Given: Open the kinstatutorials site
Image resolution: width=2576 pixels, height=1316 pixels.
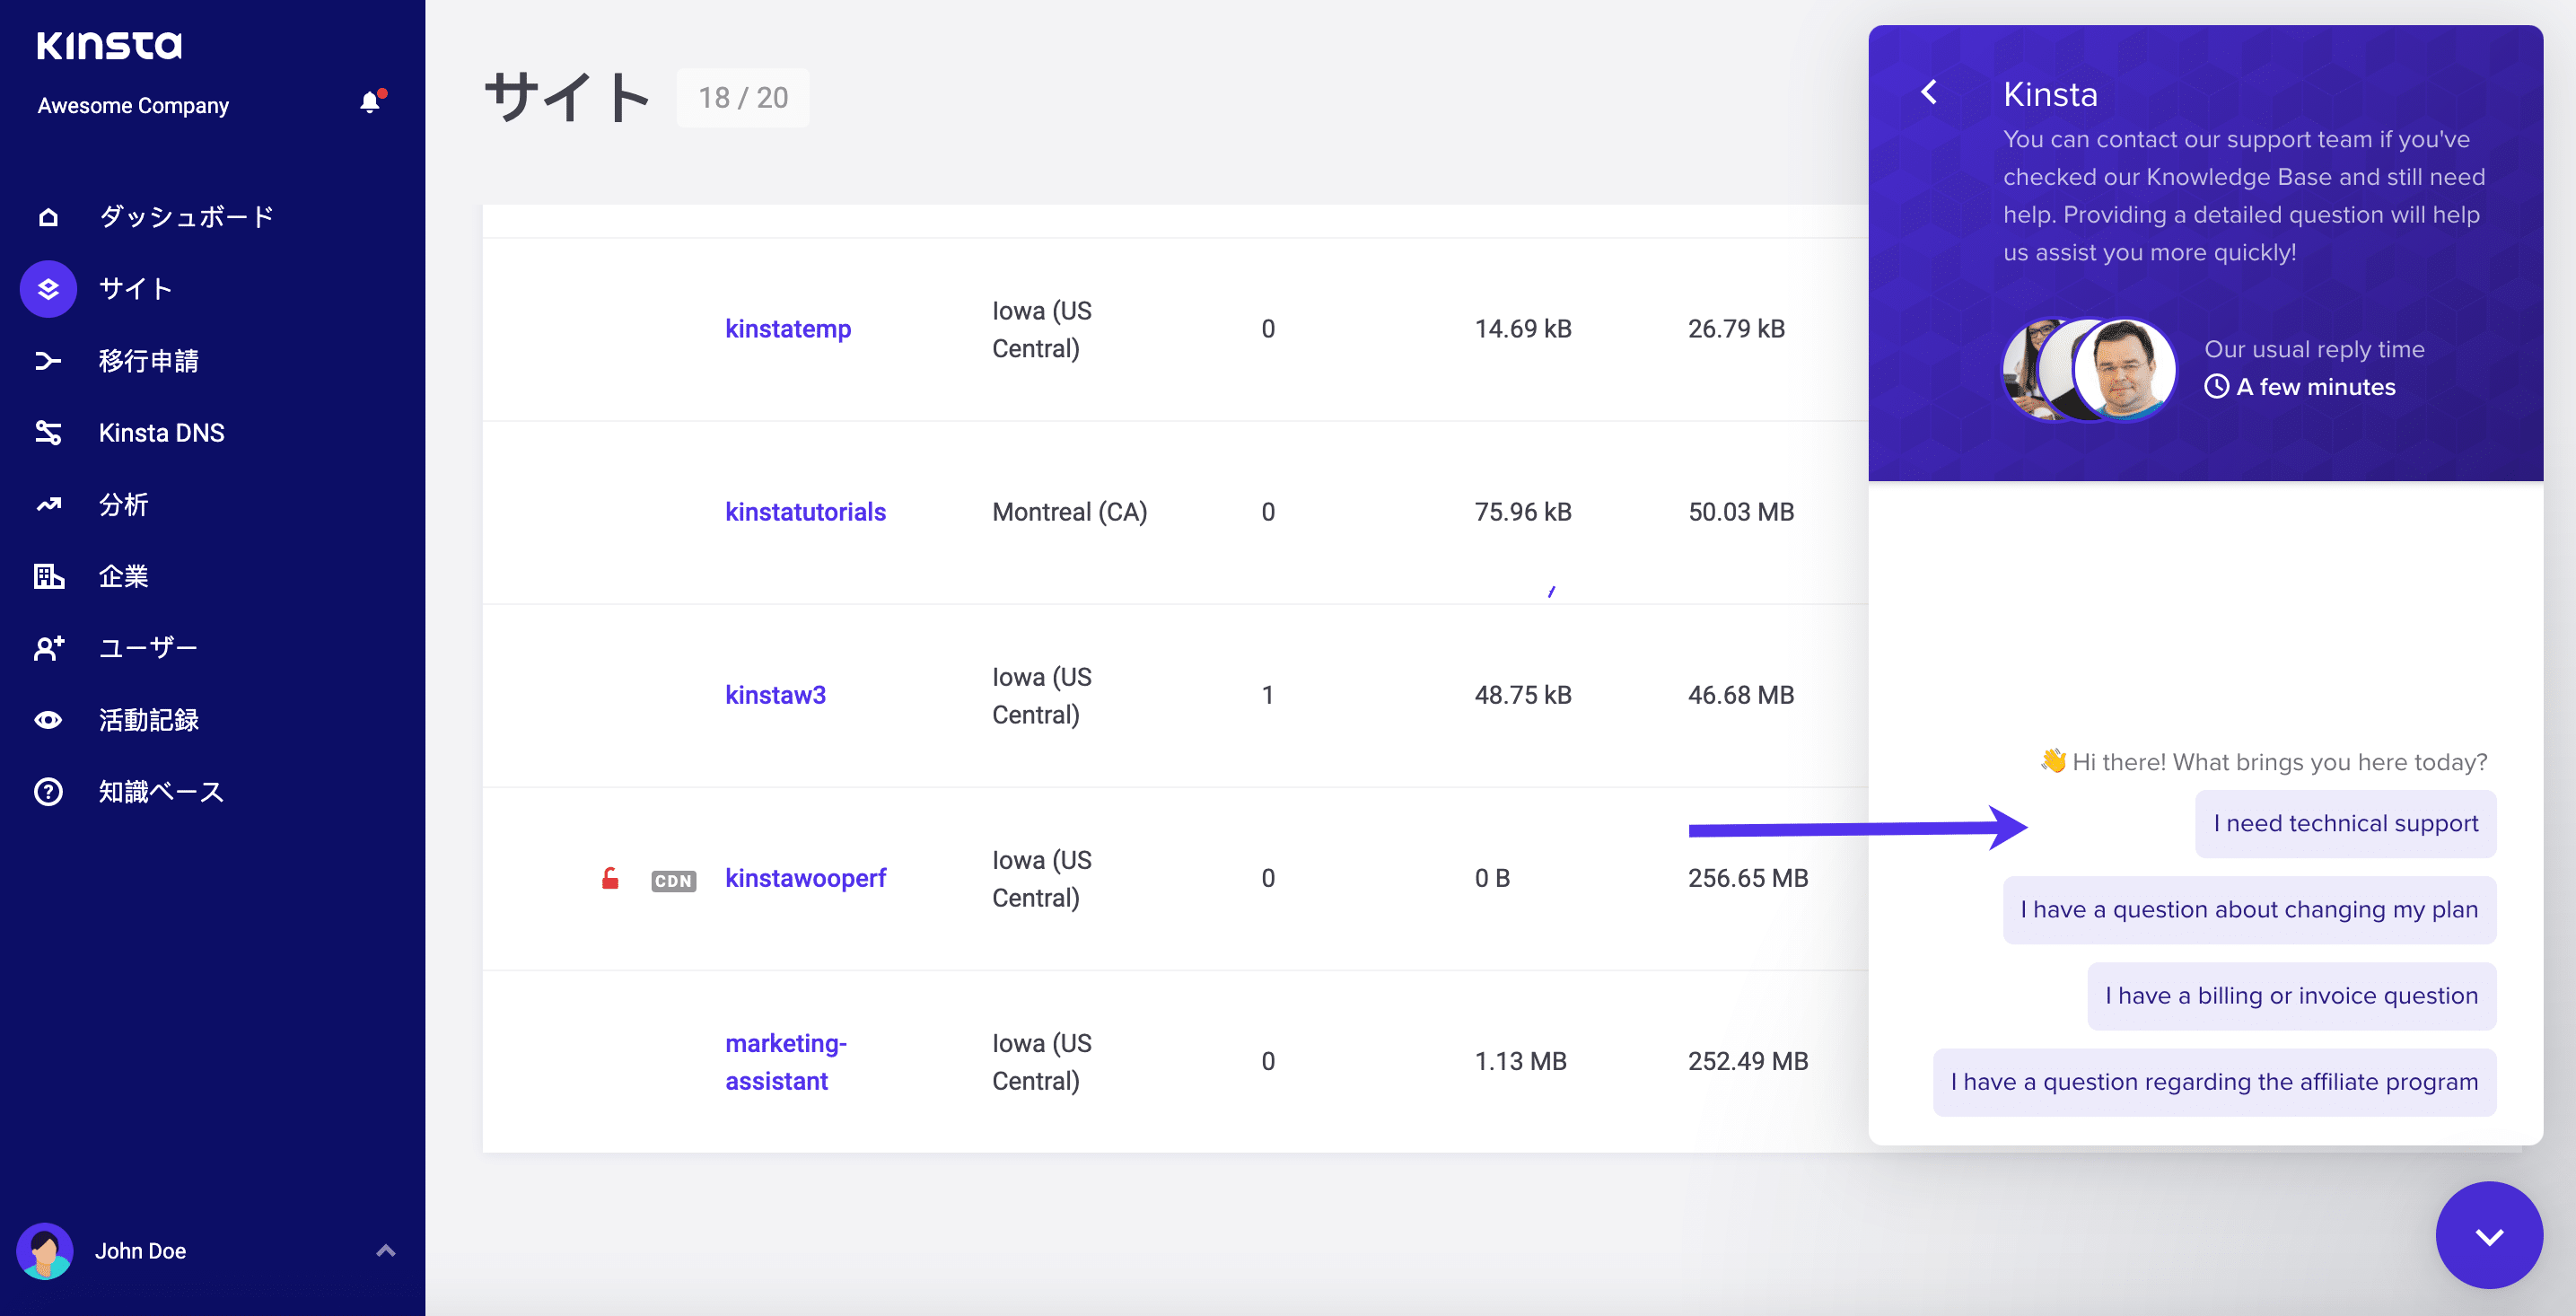Looking at the screenshot, I should pyautogui.click(x=805, y=512).
